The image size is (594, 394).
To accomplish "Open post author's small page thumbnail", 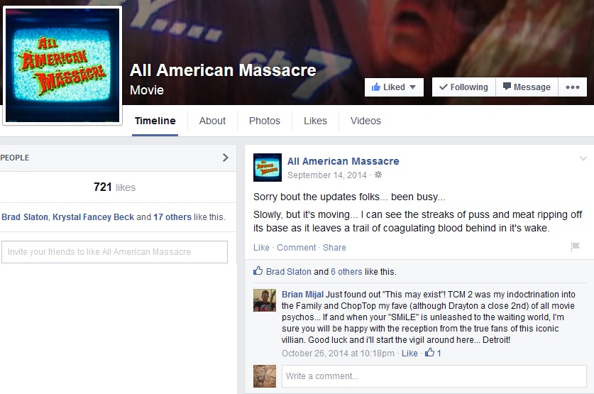I will [x=268, y=168].
